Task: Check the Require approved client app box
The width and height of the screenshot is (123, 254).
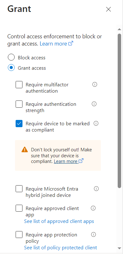Action: tap(19, 208)
